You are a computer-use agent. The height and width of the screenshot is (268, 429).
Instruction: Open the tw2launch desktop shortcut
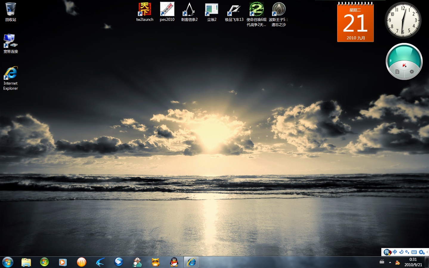pos(145,12)
